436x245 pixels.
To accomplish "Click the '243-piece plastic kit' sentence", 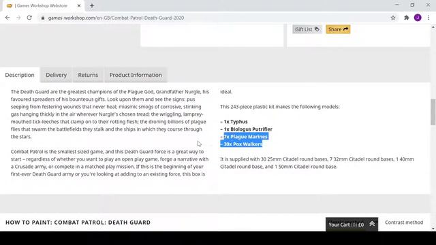I will pyautogui.click(x=280, y=107).
